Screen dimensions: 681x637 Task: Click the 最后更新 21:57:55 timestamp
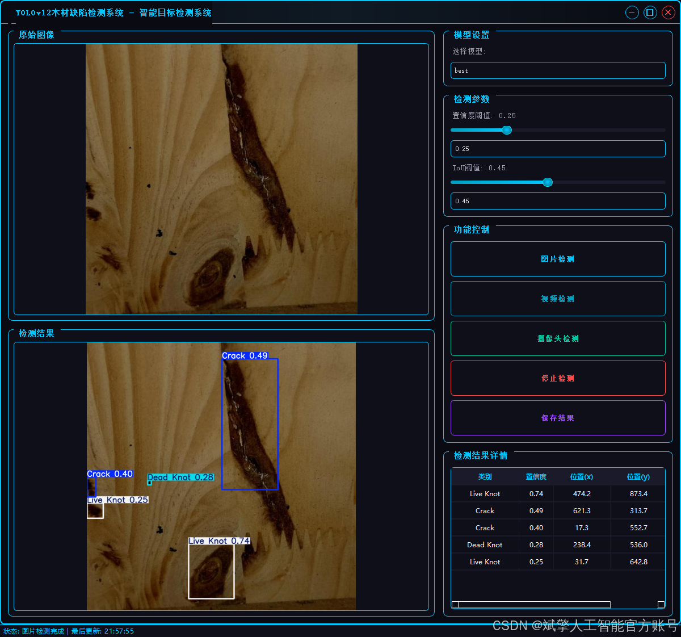click(x=103, y=631)
